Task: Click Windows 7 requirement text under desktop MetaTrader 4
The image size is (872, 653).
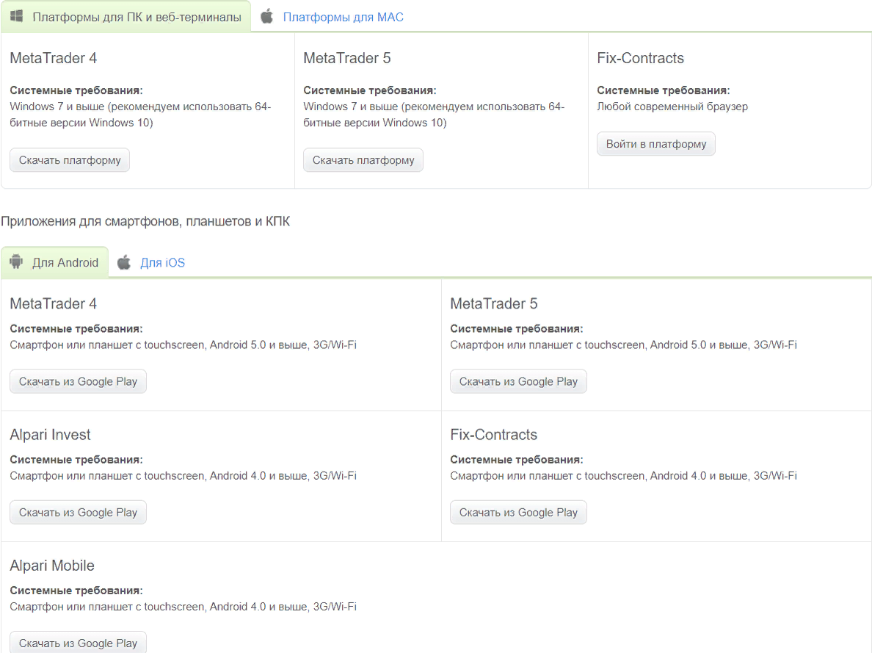Action: (x=140, y=115)
